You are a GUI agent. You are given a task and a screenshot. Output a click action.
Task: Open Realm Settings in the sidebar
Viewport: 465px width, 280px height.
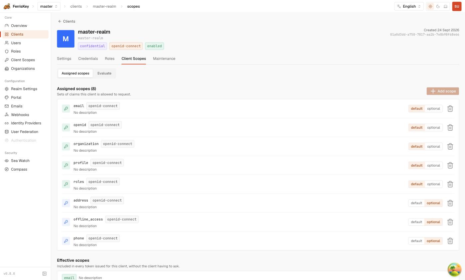26,89
